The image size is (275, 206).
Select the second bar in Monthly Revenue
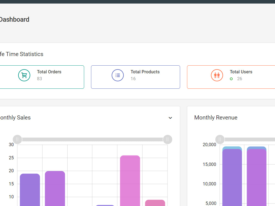[257, 176]
